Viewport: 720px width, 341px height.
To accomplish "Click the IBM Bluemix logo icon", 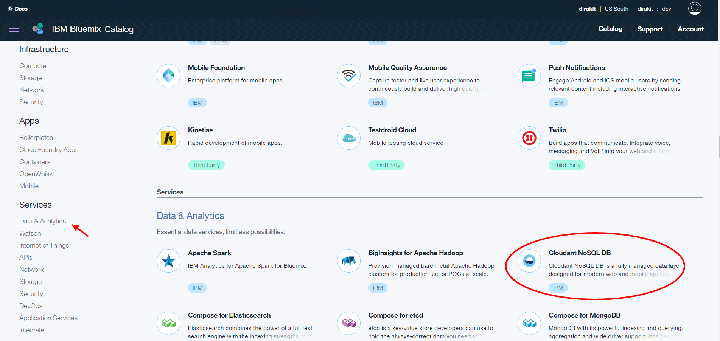I will [x=38, y=29].
